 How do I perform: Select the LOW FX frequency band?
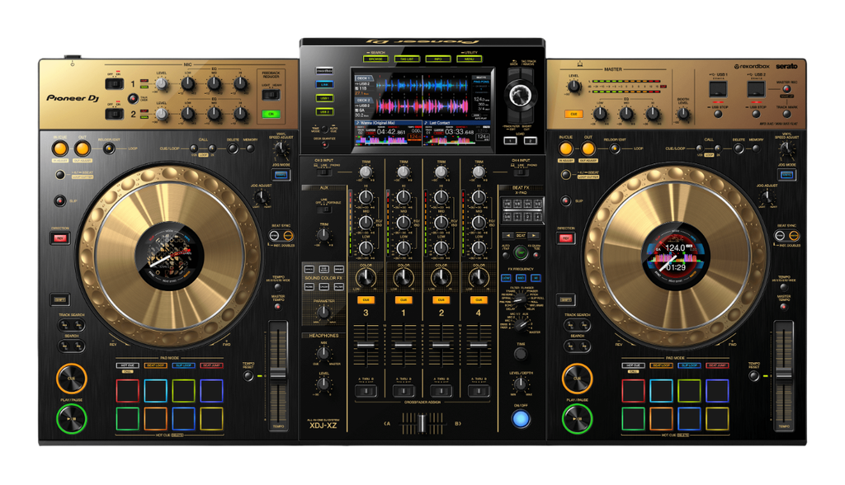[507, 277]
